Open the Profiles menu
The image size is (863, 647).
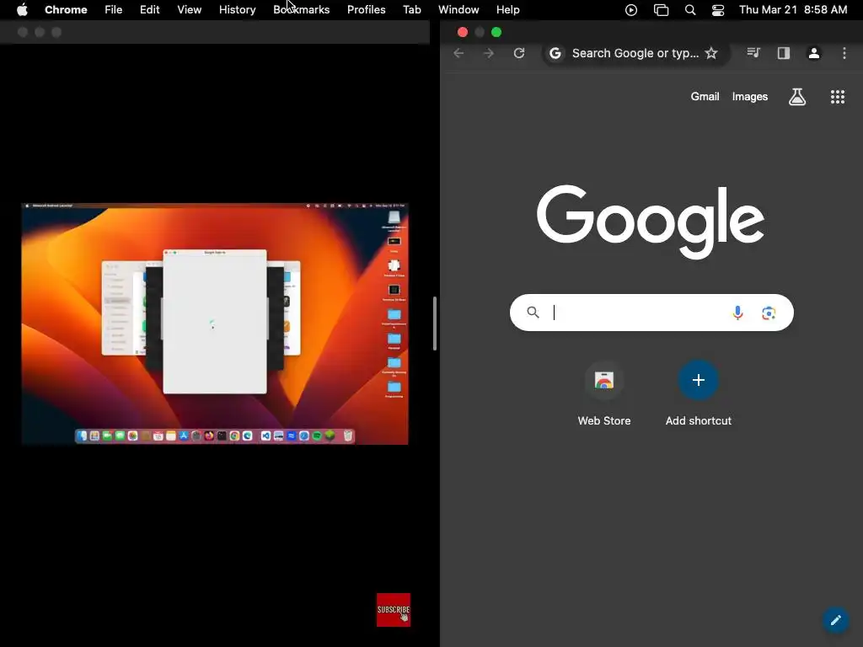(x=366, y=9)
